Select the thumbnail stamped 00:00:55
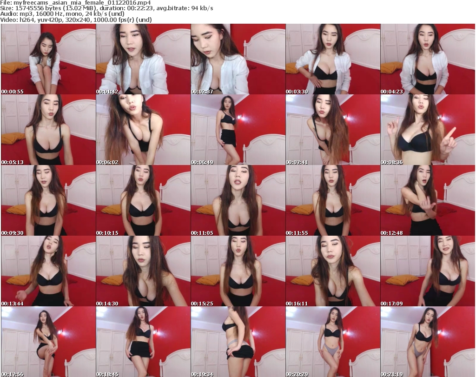476x377 pixels. [x=48, y=59]
